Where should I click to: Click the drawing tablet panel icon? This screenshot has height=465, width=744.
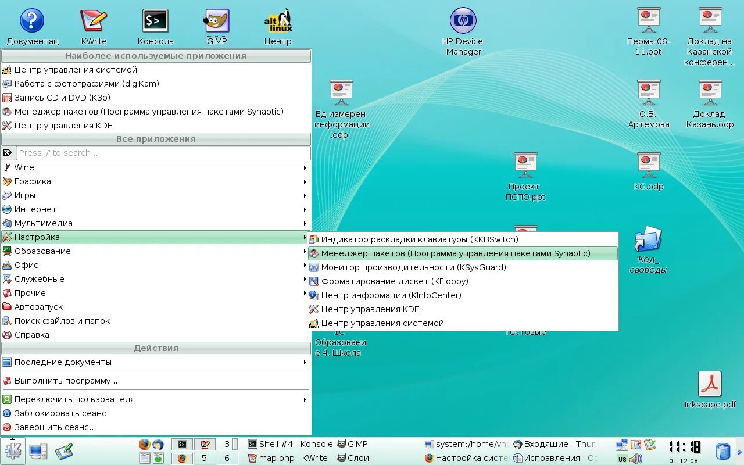[x=64, y=451]
